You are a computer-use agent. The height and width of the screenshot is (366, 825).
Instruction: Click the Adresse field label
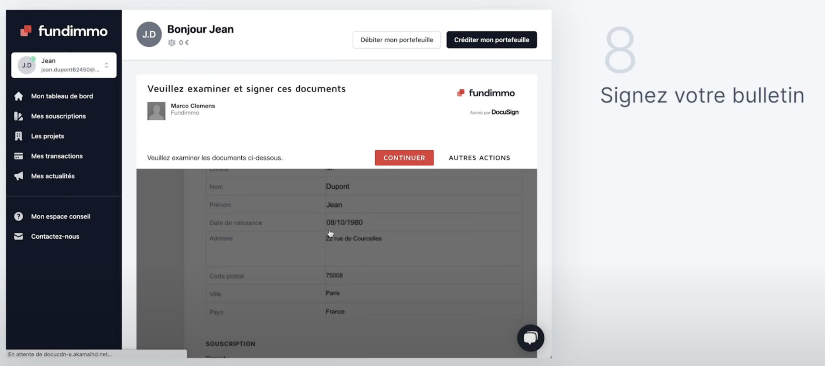[221, 238]
